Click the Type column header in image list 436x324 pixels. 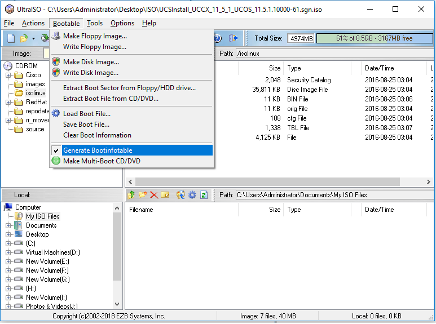(x=318, y=68)
